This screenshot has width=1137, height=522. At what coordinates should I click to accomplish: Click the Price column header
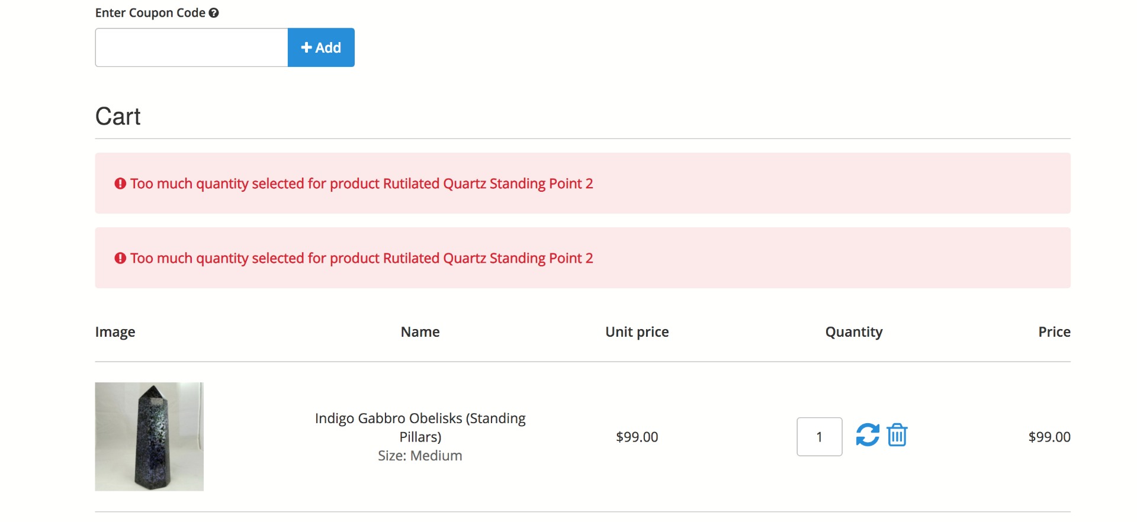tap(1054, 332)
